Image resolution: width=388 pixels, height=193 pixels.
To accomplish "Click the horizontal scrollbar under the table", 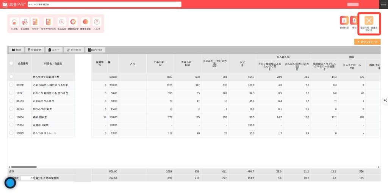I will click(x=23, y=167).
